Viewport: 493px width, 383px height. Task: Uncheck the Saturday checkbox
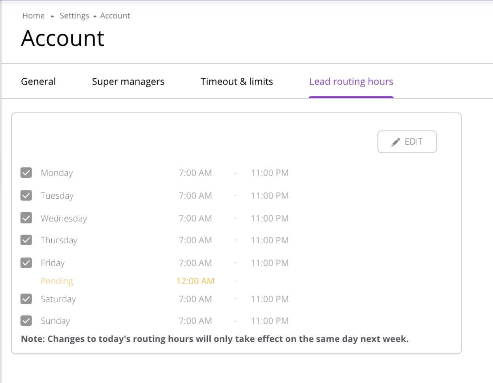tap(26, 299)
